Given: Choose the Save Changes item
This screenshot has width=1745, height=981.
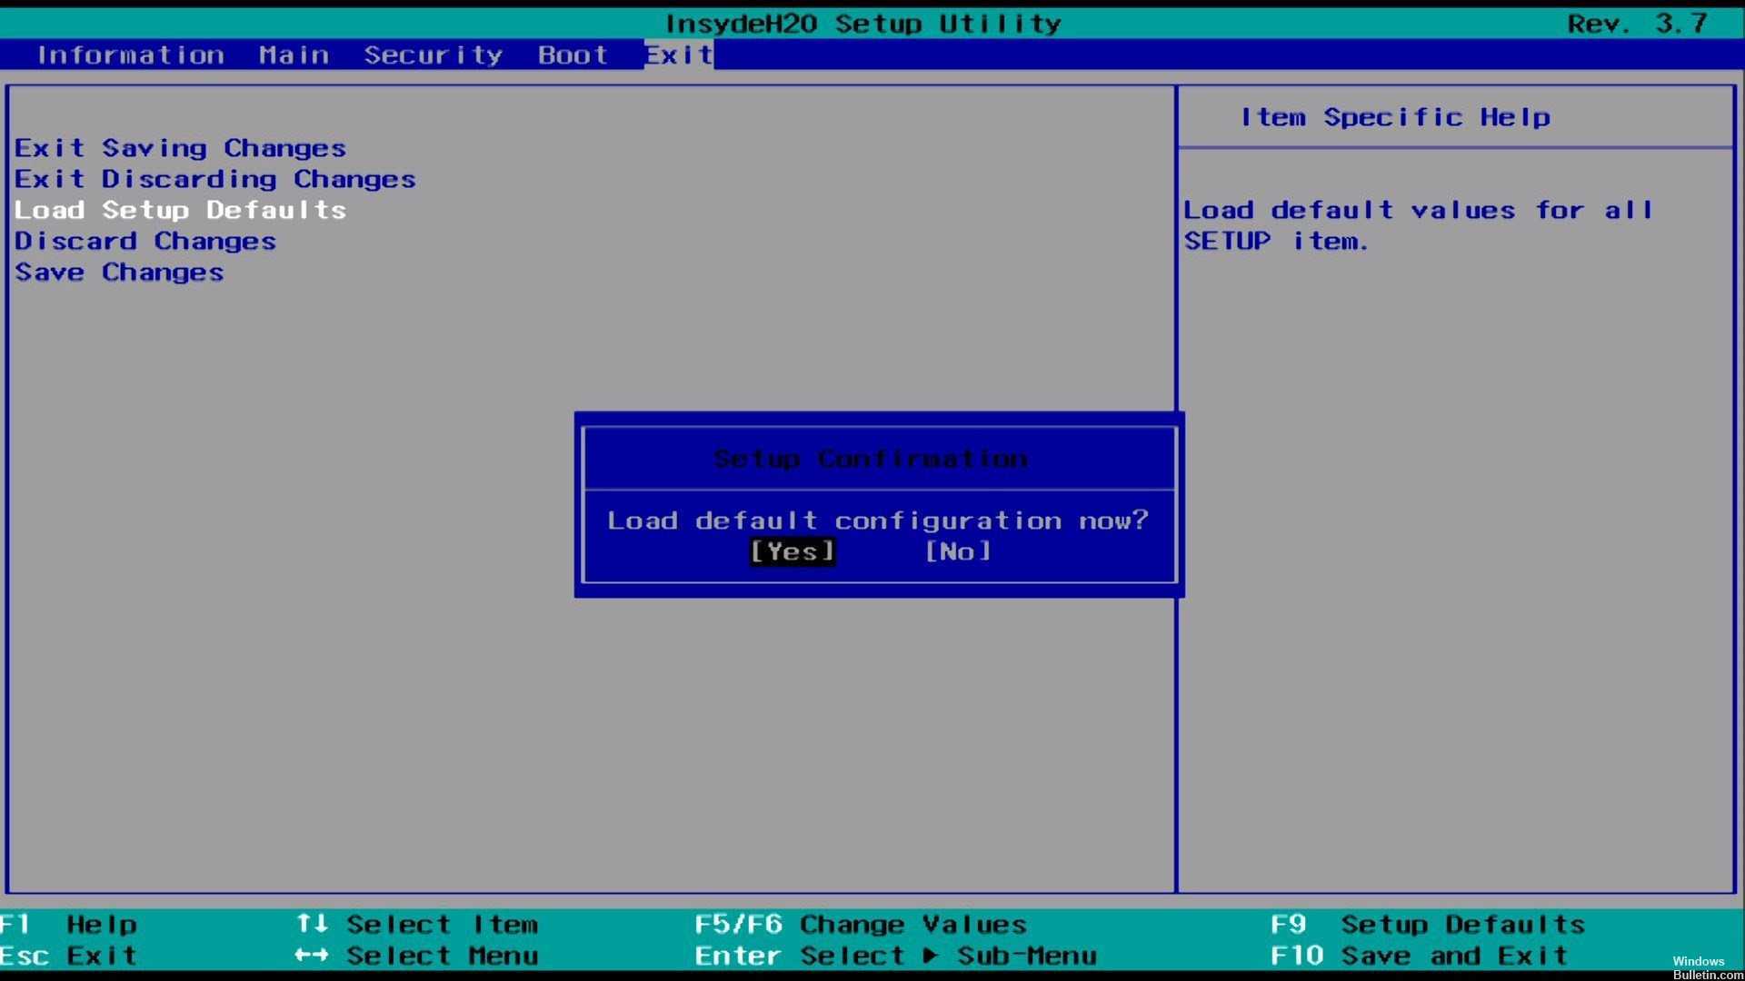Looking at the screenshot, I should [119, 272].
